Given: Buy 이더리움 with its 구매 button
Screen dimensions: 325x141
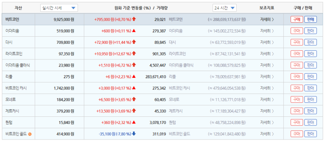Looking at the screenshot, I should pos(297,31).
